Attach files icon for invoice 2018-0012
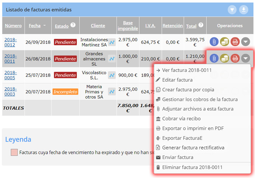Image resolution: width=255 pixels, height=178 pixels. point(214,42)
